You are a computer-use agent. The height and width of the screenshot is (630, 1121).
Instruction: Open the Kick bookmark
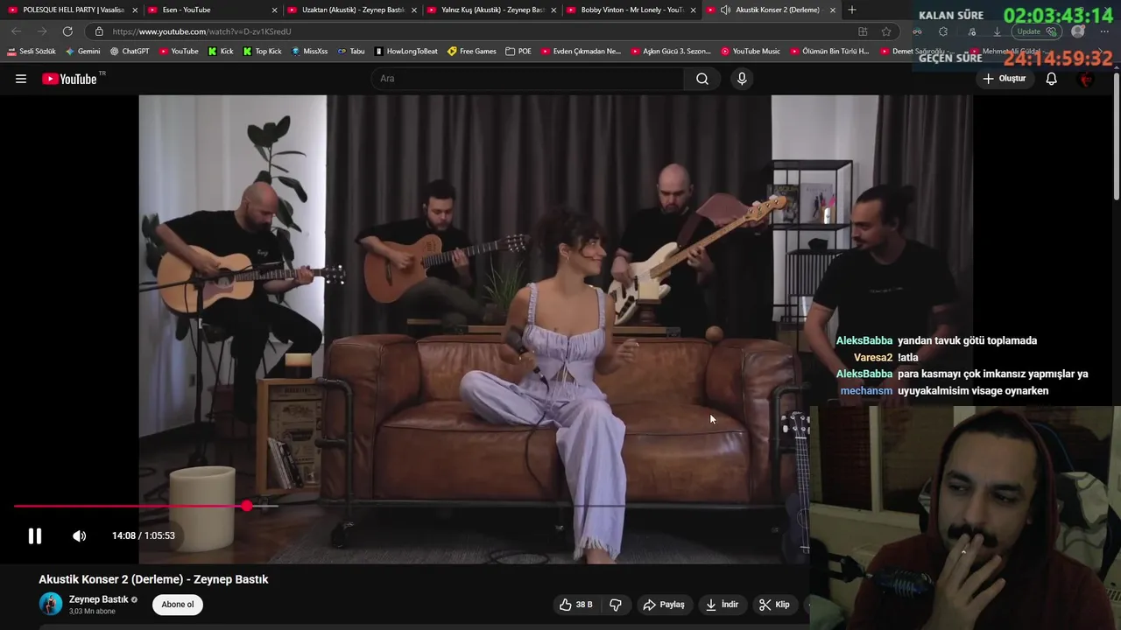pos(221,52)
